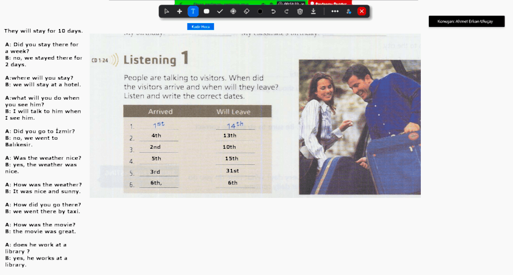Click the speaker Ahmet Erkan Uluçay label
This screenshot has height=275, width=513.
click(x=466, y=22)
